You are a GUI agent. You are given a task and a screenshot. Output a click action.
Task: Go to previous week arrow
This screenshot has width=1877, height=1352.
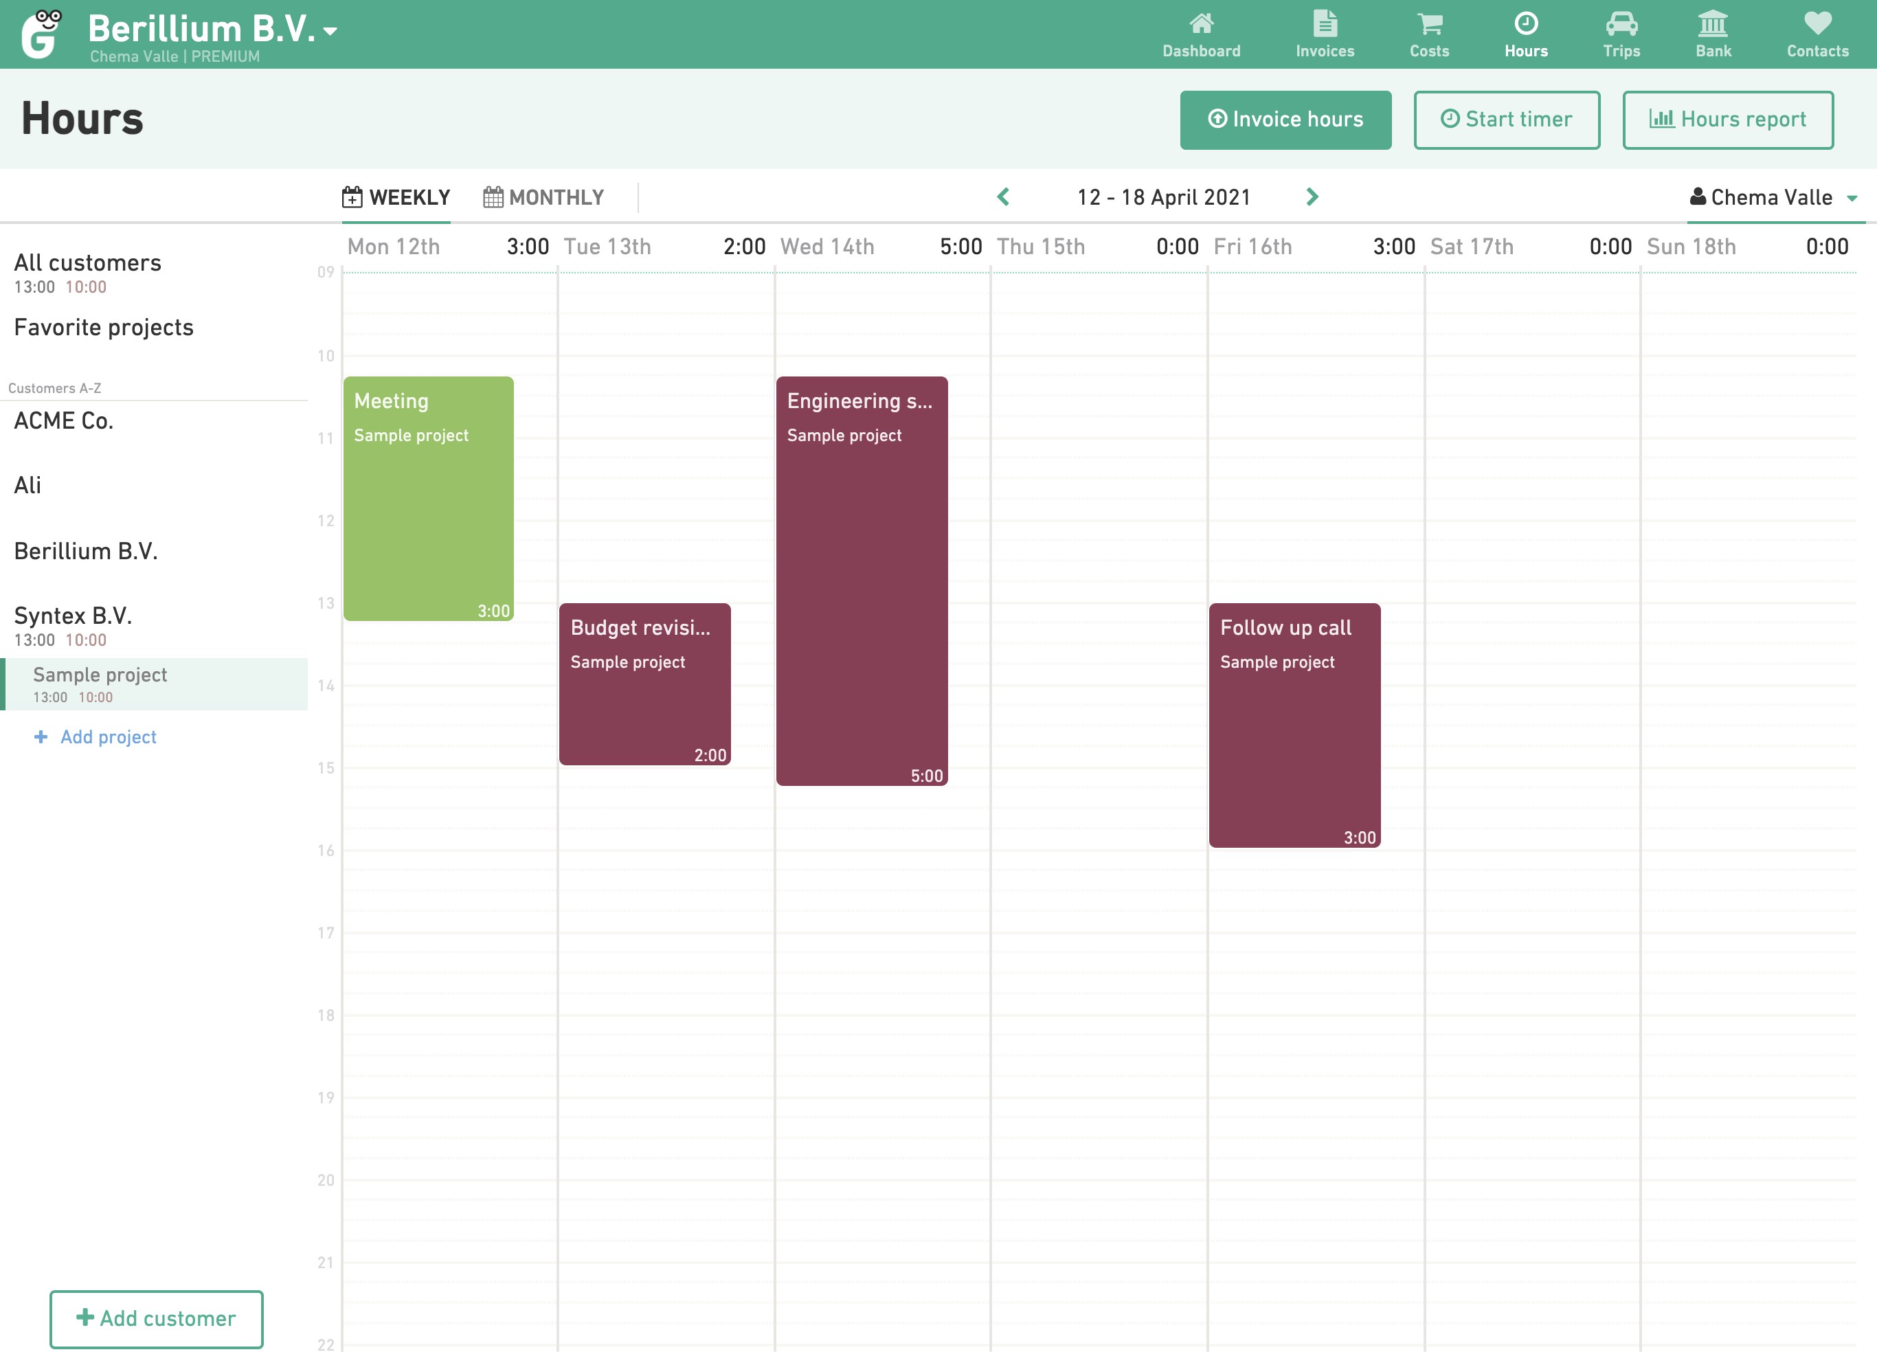point(1003,197)
